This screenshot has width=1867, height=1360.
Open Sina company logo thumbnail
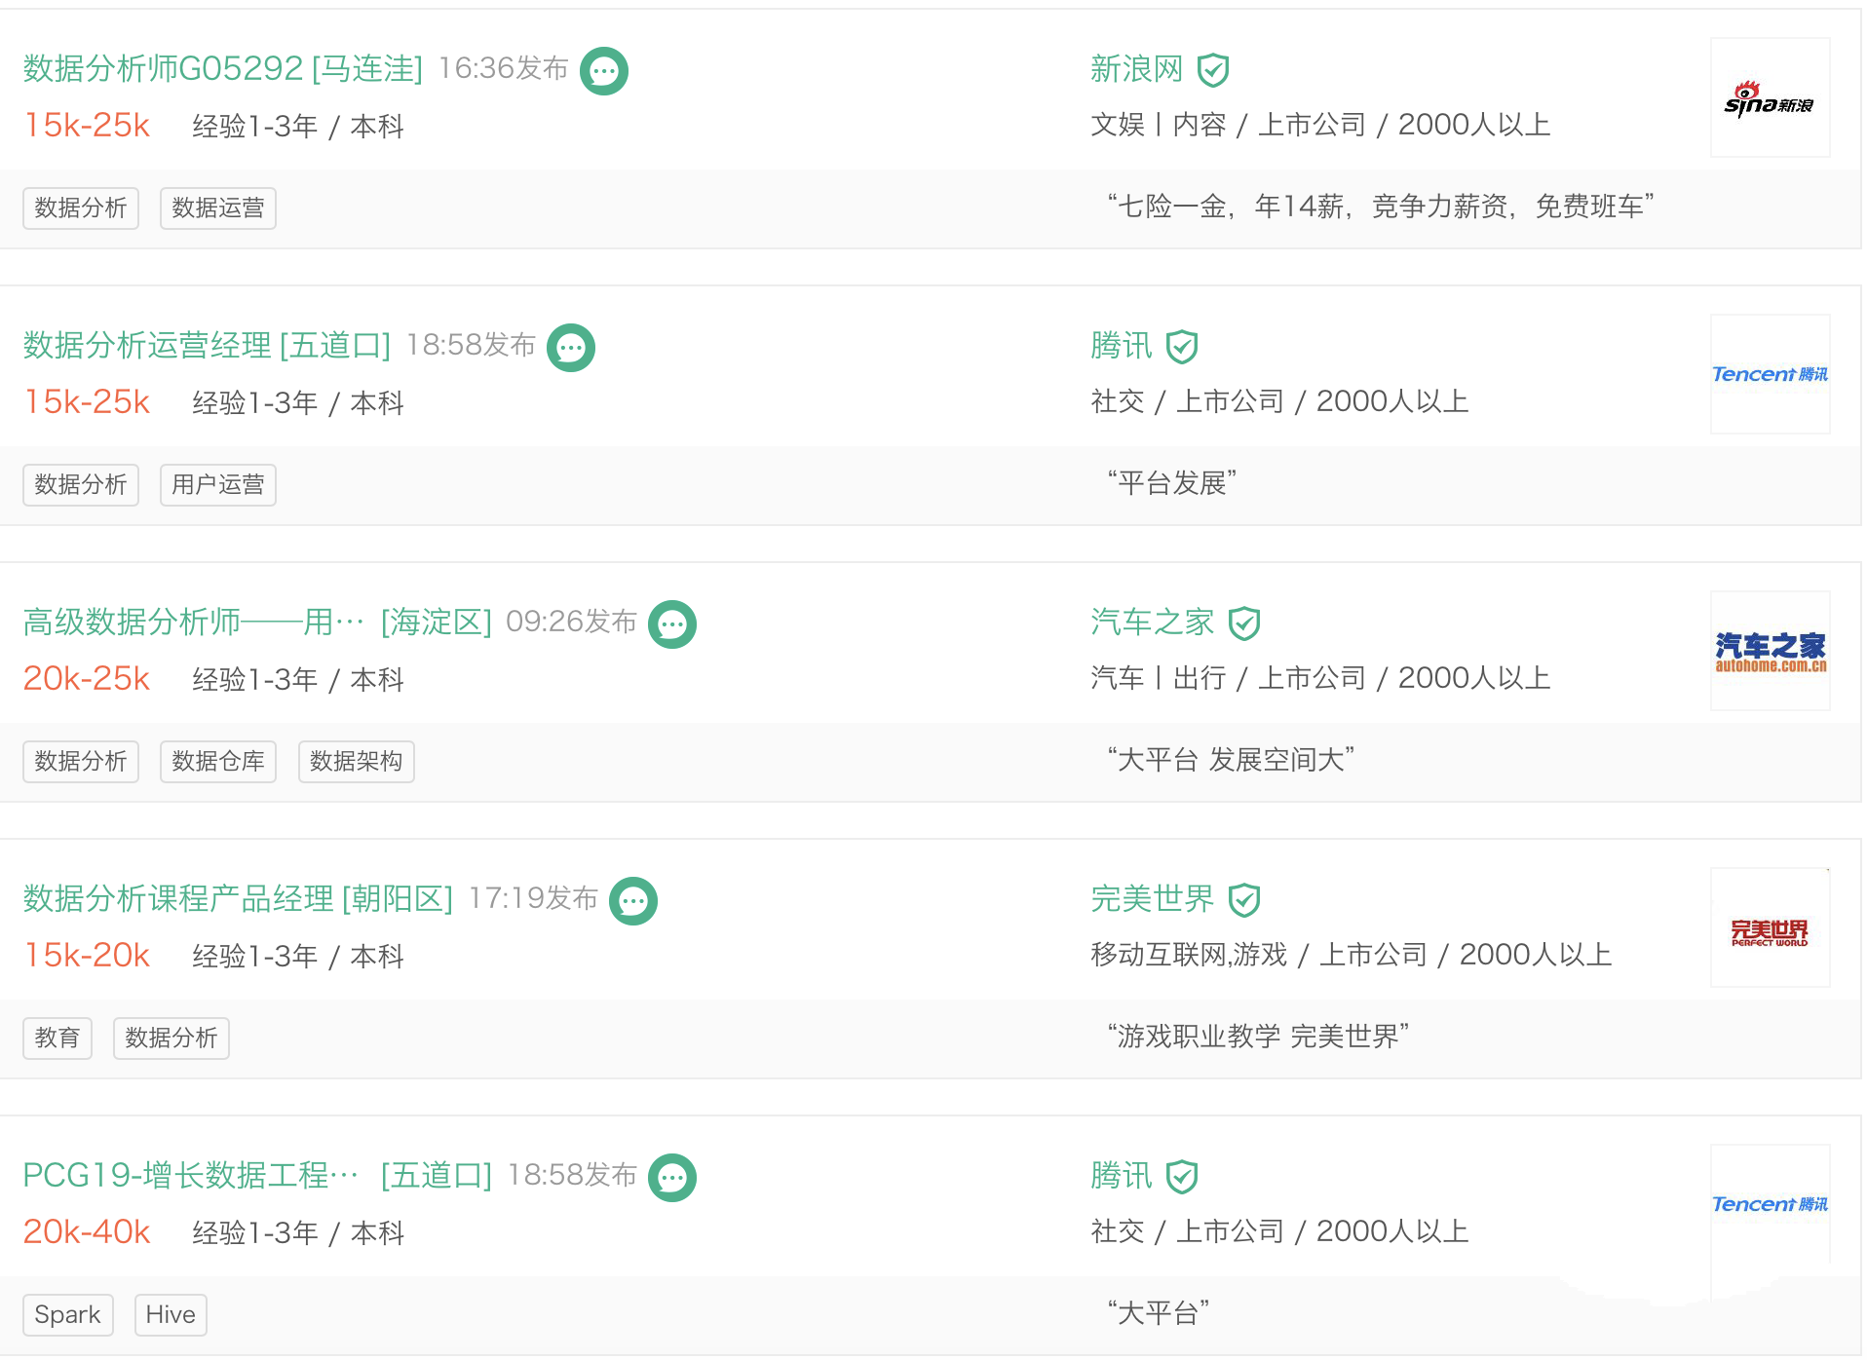(x=1770, y=97)
